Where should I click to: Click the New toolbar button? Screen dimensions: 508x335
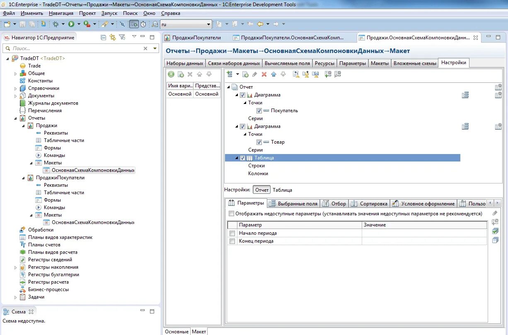[x=7, y=24]
